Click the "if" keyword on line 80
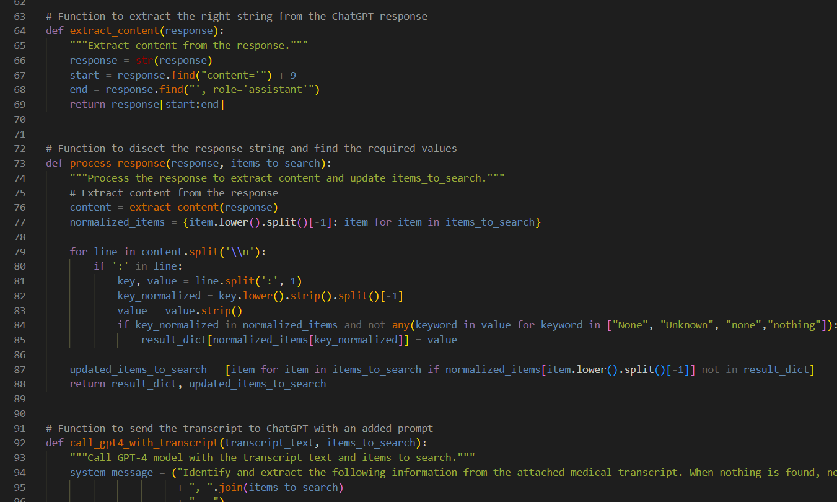Viewport: 837px width, 502px height. [100, 266]
